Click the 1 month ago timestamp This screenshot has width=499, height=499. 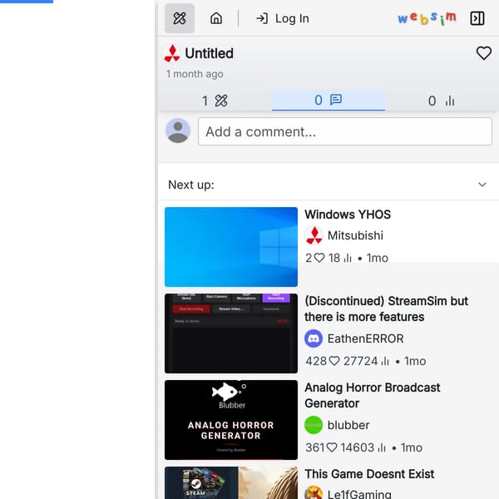(x=195, y=74)
